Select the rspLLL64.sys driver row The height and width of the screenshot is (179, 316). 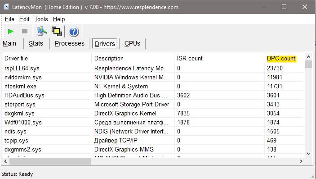(x=153, y=68)
